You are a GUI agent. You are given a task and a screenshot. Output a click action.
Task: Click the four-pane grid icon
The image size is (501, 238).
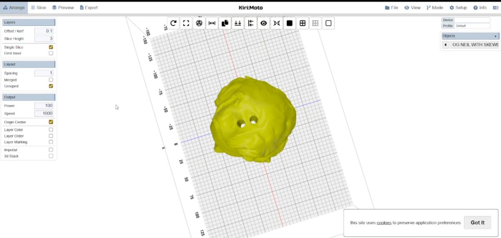tap(303, 23)
